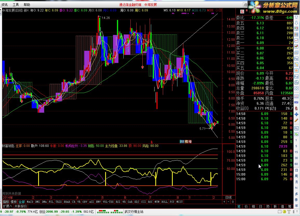Open the 日线 period selector
The height and width of the screenshot is (216, 300).
pos(229,198)
